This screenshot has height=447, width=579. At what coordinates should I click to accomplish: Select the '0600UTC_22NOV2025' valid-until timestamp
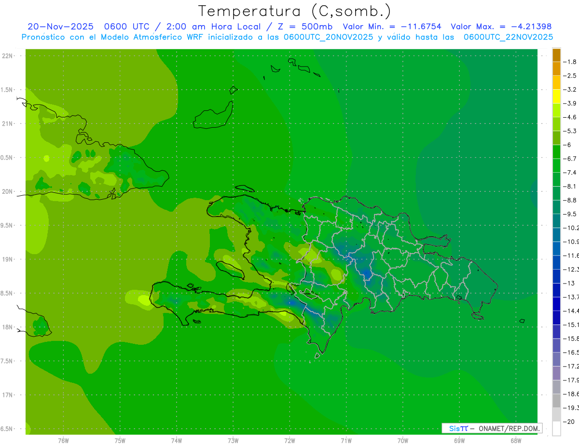coord(508,37)
